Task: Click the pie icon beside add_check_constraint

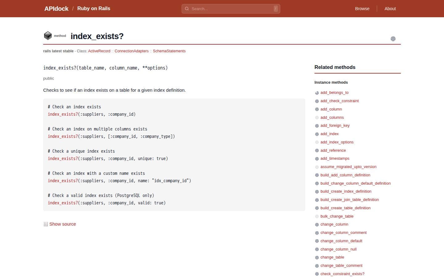Action: [x=317, y=101]
